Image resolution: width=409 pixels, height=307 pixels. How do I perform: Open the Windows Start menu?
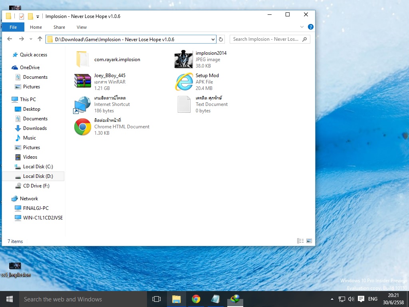coord(10,299)
